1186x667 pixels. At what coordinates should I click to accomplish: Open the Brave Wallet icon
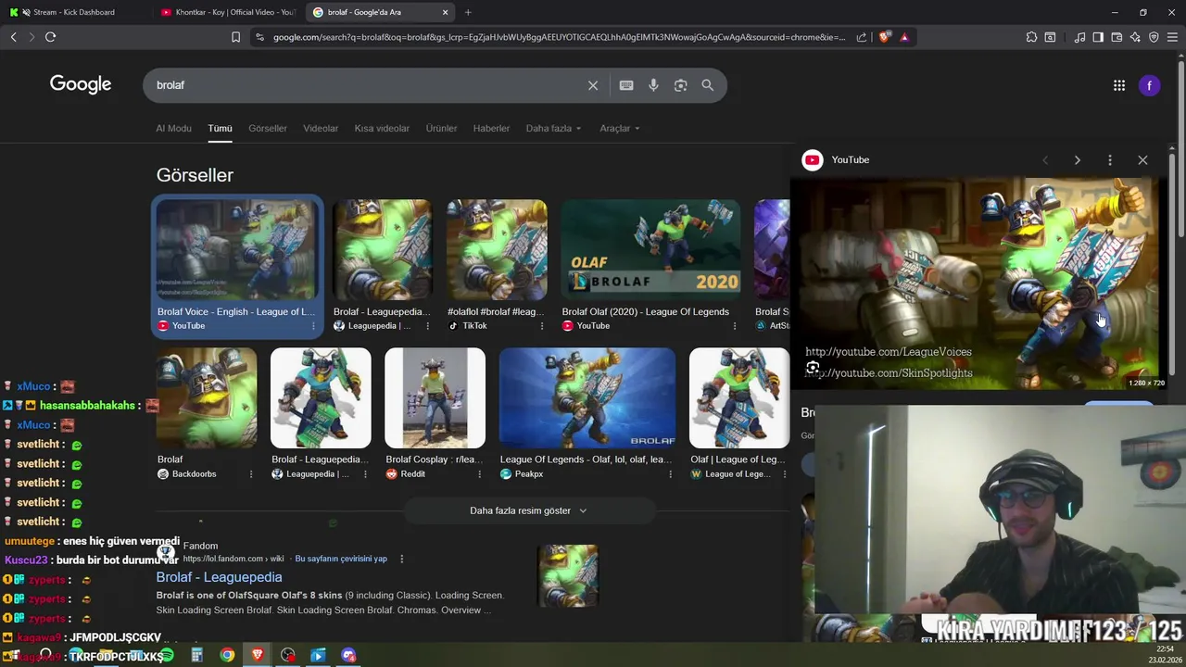1117,37
